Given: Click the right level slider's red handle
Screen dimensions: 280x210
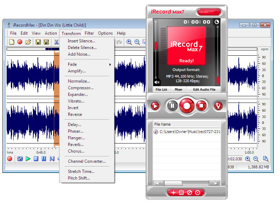Looking at the screenshot, I should 218,80.
